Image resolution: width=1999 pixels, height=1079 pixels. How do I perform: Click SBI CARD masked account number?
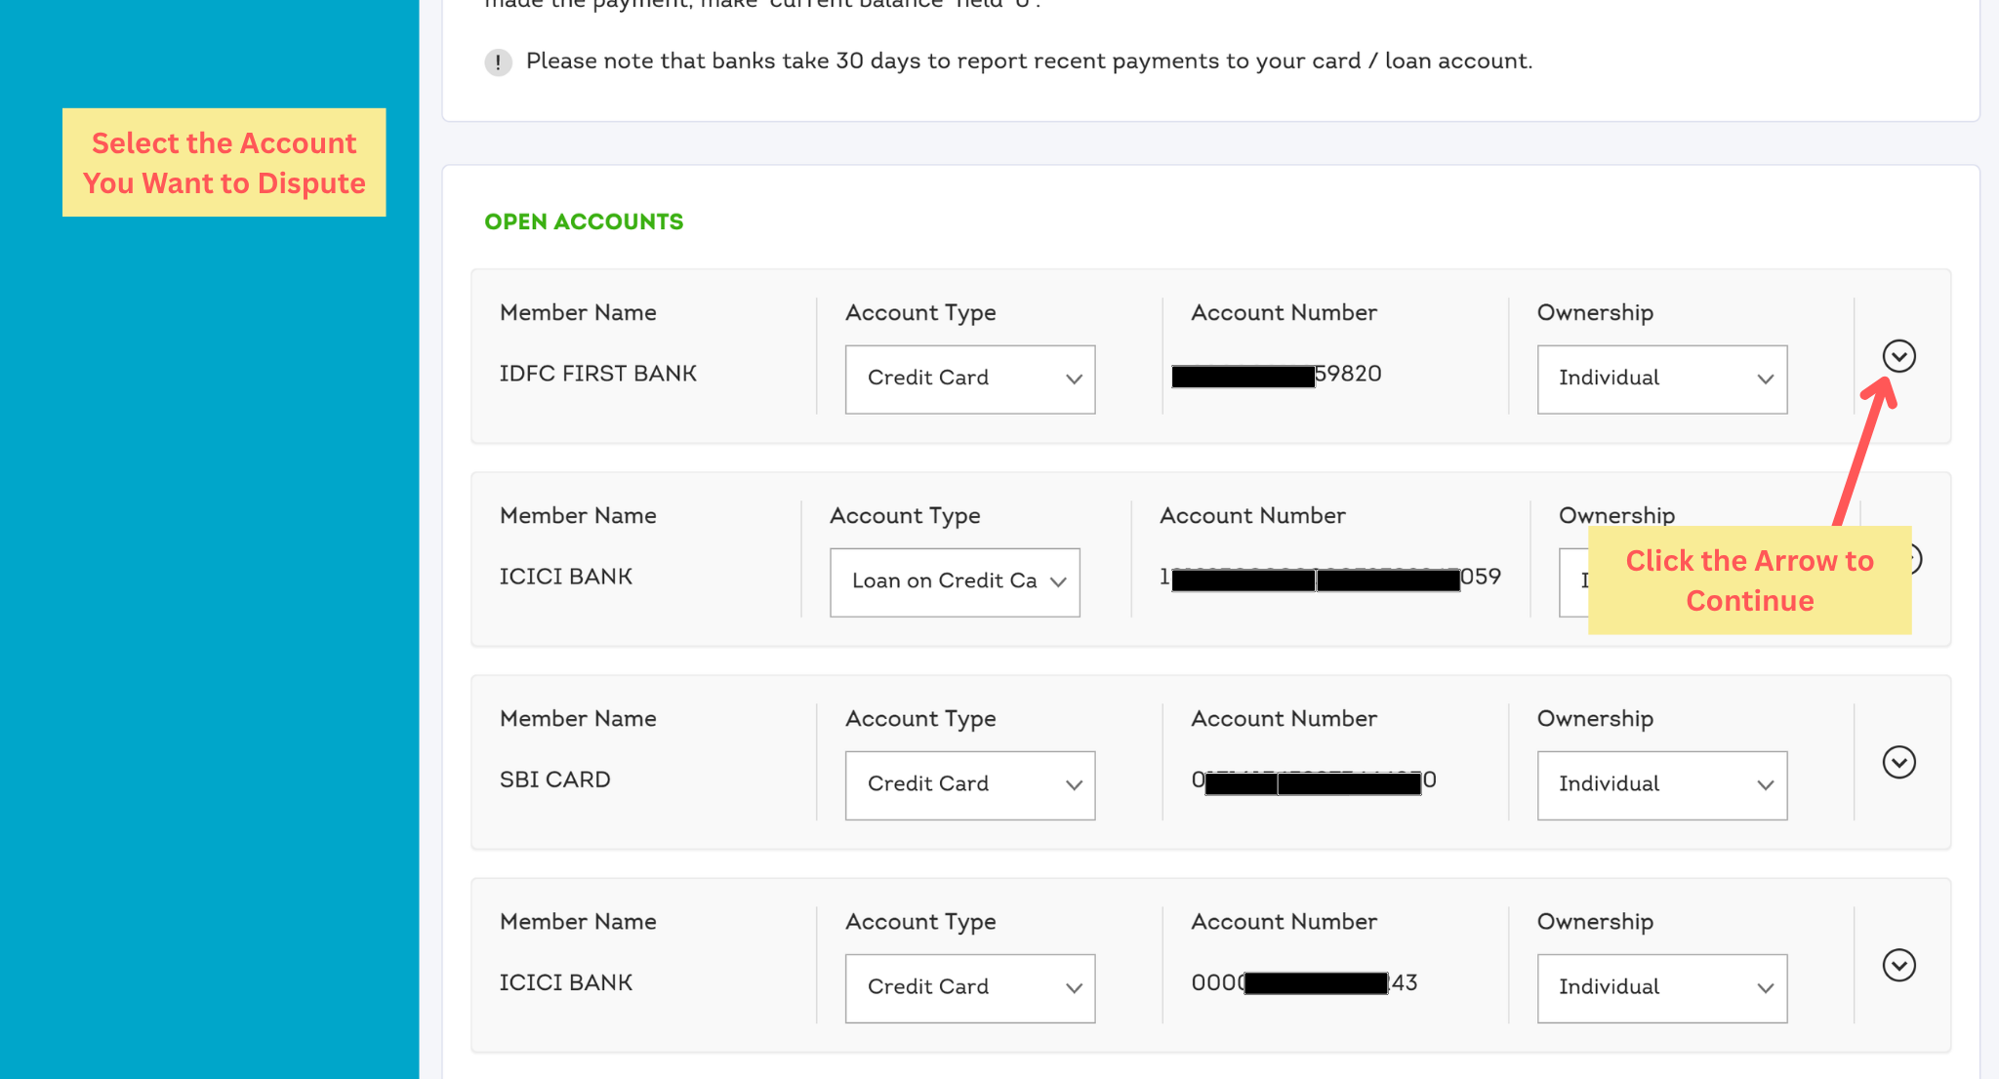(x=1313, y=780)
